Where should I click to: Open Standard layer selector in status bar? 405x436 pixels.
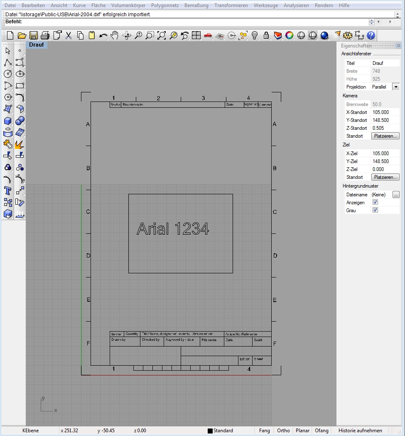[x=221, y=431]
